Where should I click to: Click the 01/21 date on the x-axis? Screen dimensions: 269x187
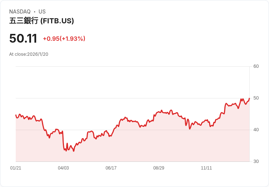point(16,168)
